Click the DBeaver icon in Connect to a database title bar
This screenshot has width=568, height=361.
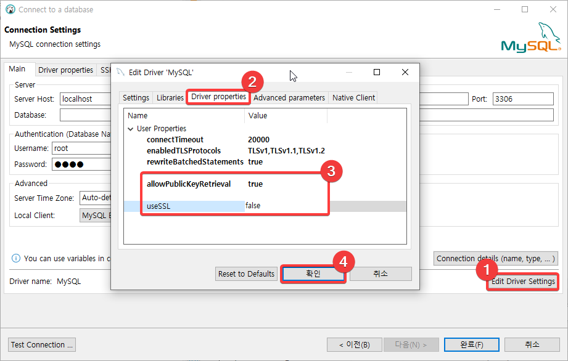(10, 9)
